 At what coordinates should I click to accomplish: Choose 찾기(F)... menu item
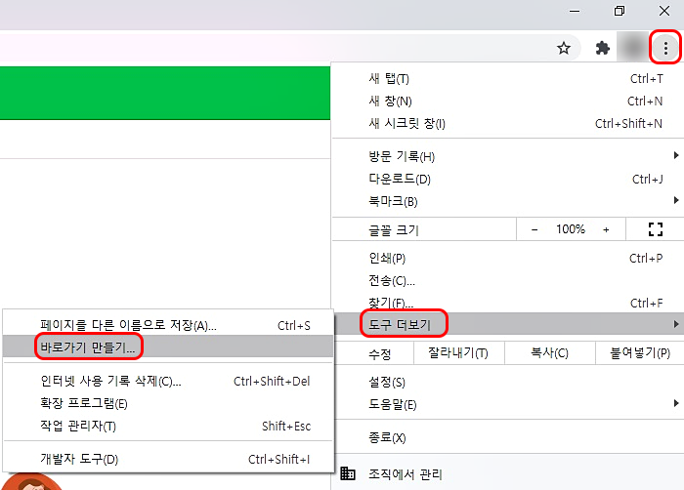(x=507, y=303)
